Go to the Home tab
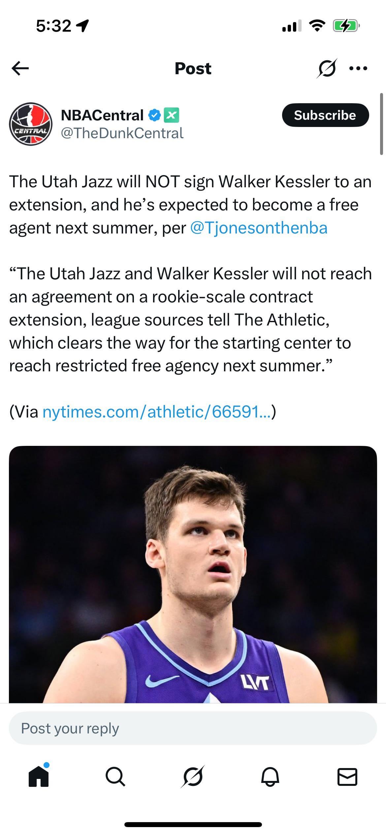Image resolution: width=386 pixels, height=835 pixels. [39, 776]
